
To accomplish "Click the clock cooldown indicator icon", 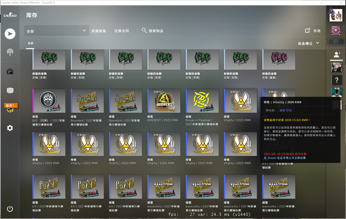I will tap(336, 42).
